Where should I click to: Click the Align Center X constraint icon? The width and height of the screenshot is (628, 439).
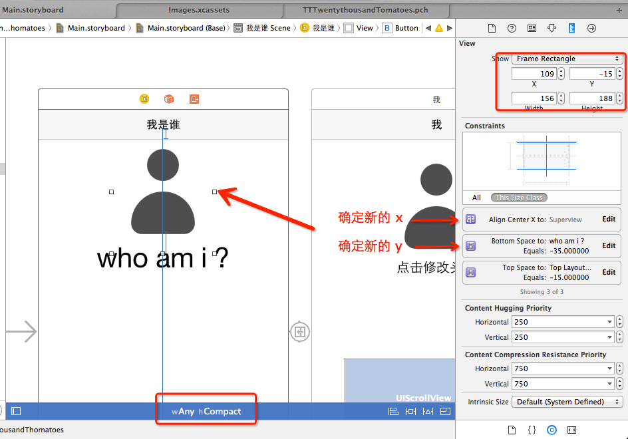(x=470, y=219)
